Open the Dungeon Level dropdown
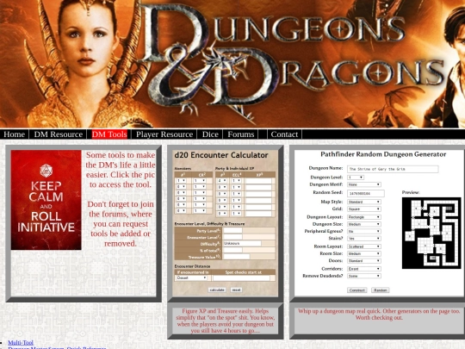 356,178
